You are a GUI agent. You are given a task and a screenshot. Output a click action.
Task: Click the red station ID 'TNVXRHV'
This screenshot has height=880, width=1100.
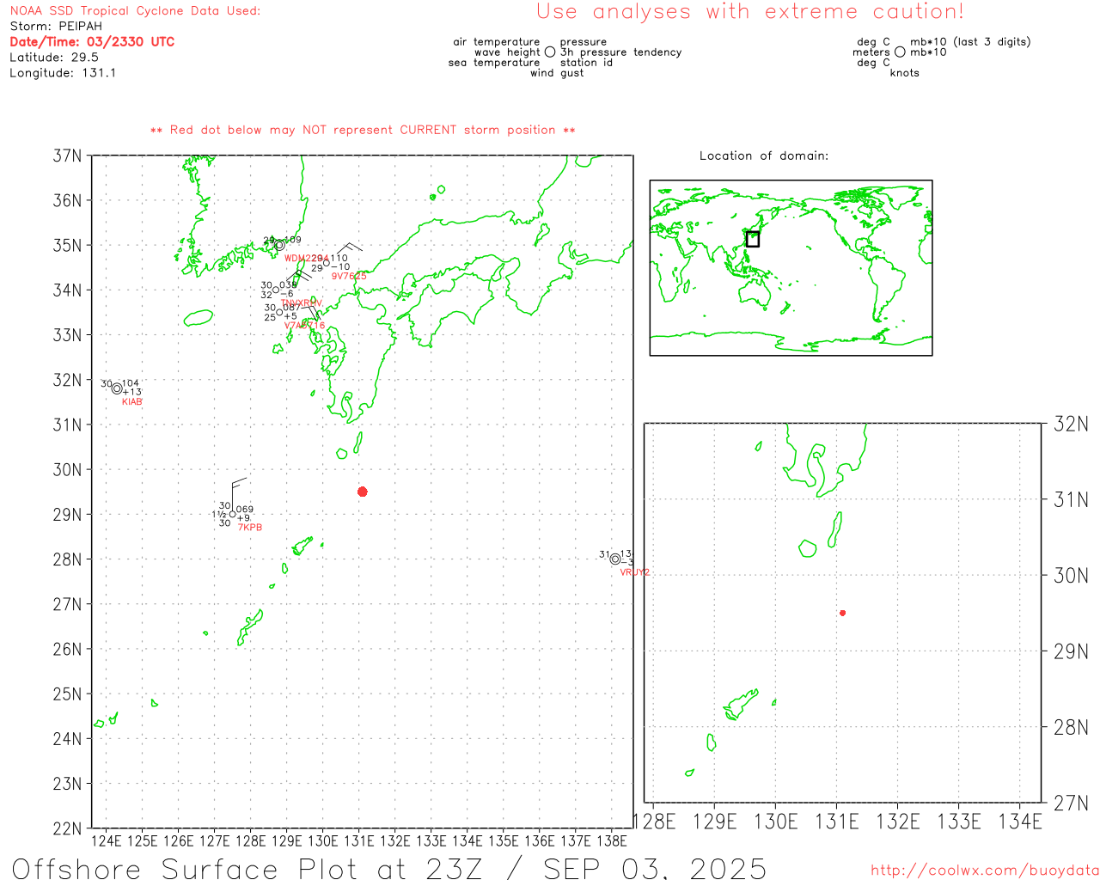[x=302, y=303]
